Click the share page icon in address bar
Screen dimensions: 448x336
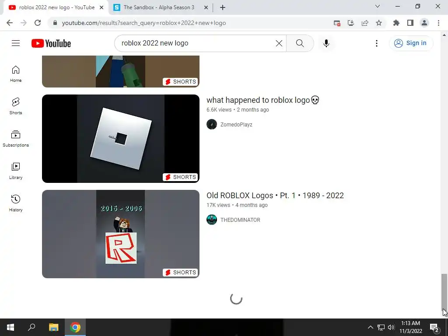(x=365, y=23)
